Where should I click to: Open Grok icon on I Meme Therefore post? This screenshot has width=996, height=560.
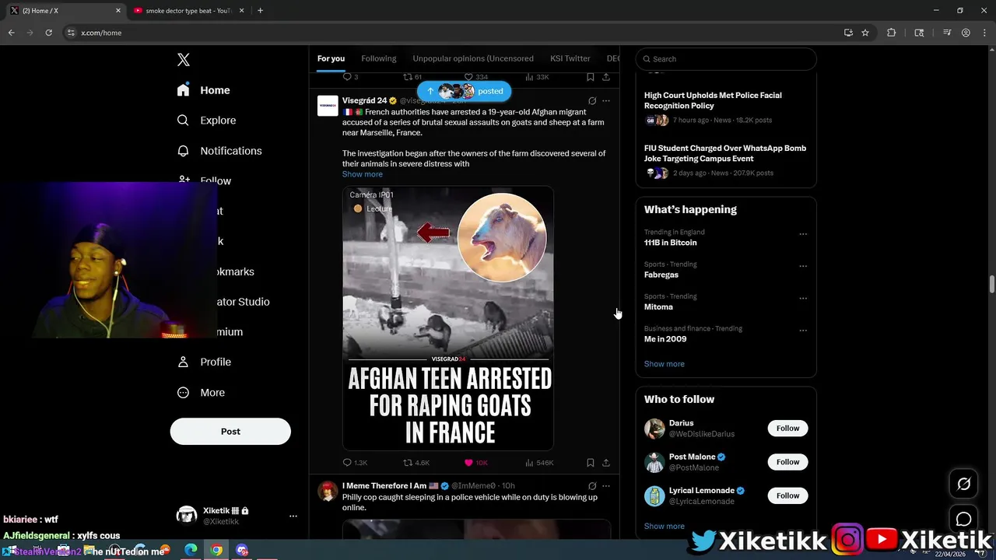click(x=592, y=486)
